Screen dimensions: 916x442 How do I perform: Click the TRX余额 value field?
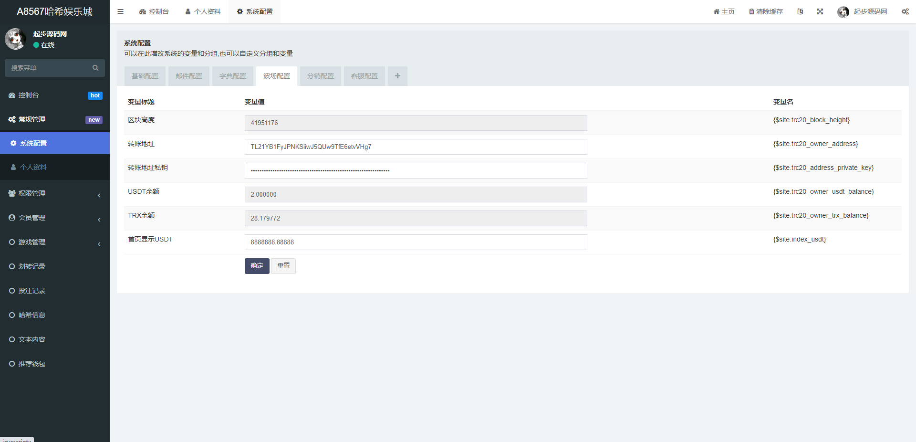[x=416, y=218]
